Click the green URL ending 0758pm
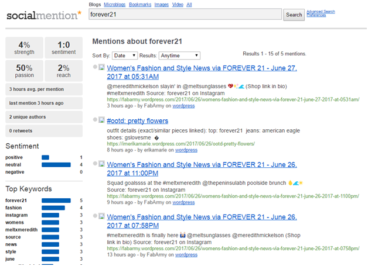Viewport: 368px width, 266px height. [233, 248]
